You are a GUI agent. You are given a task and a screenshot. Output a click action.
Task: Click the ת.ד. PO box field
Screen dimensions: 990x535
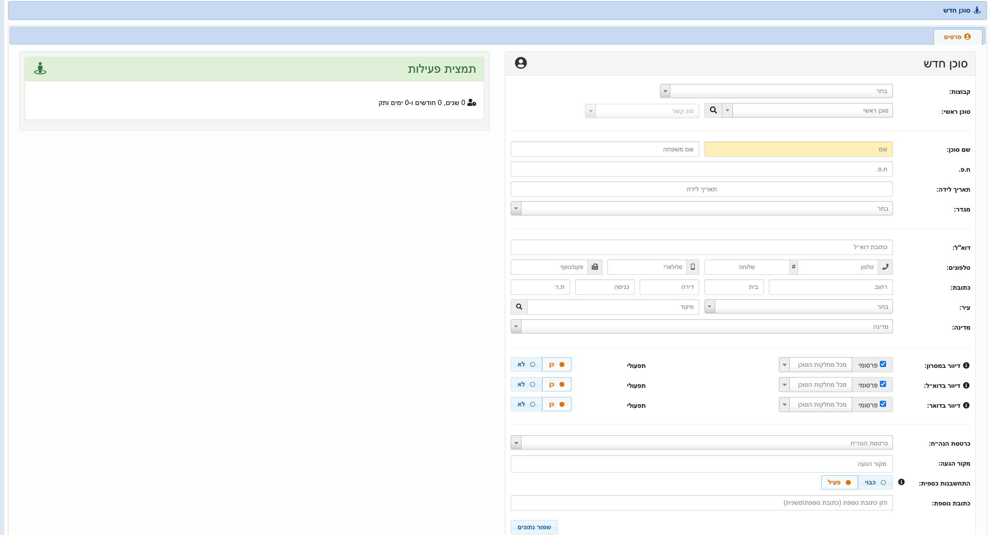(x=540, y=287)
